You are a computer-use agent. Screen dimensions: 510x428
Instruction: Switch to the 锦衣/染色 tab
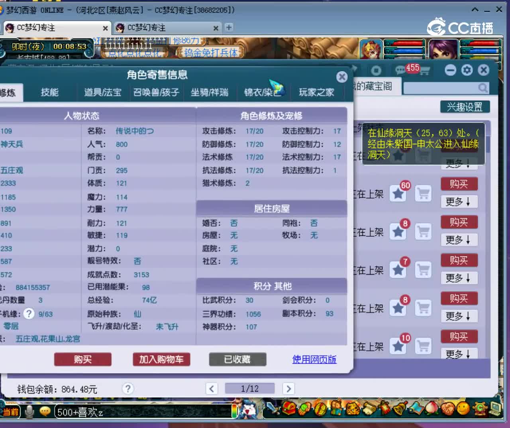(x=263, y=92)
